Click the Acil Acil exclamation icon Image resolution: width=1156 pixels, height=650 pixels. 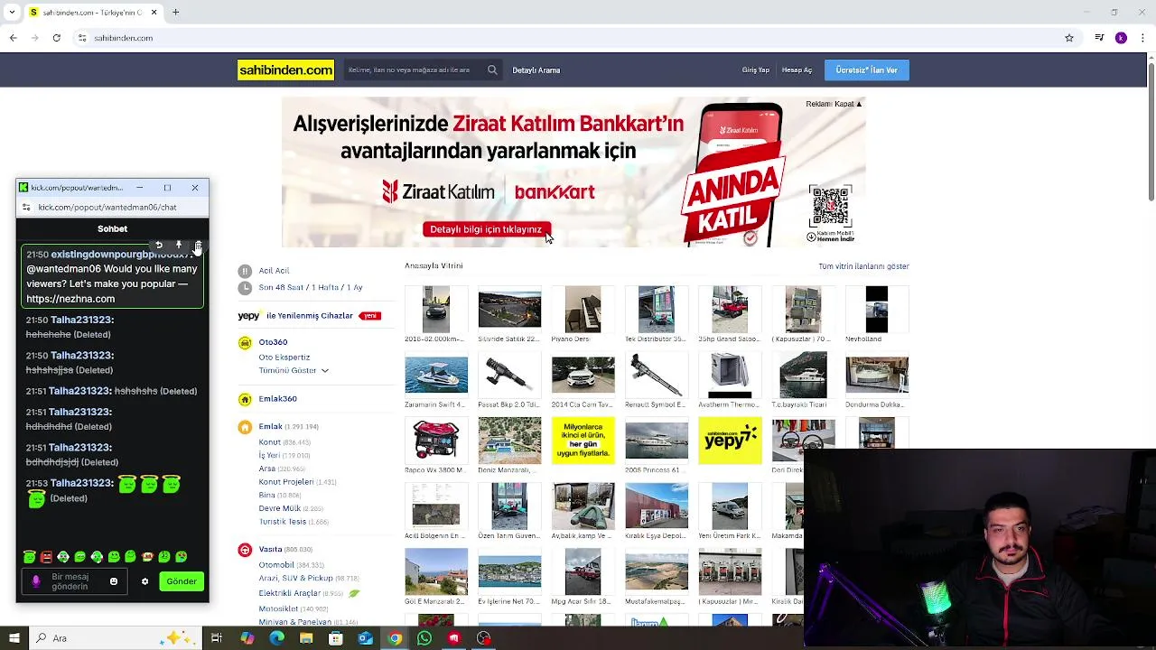coord(245,271)
